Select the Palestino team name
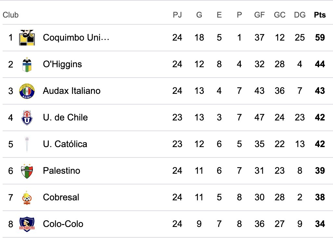Screen dimensions: 333x238 coord(61,171)
